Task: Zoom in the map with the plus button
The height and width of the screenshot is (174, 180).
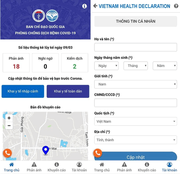Action: 9,118
